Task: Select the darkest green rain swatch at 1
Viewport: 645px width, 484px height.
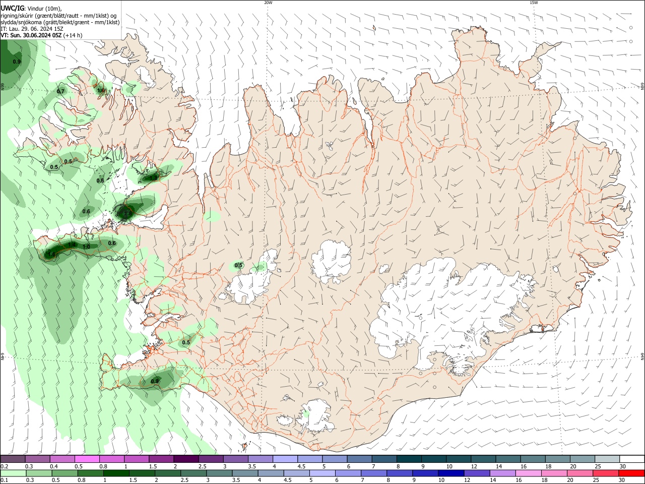Action: click(116, 473)
